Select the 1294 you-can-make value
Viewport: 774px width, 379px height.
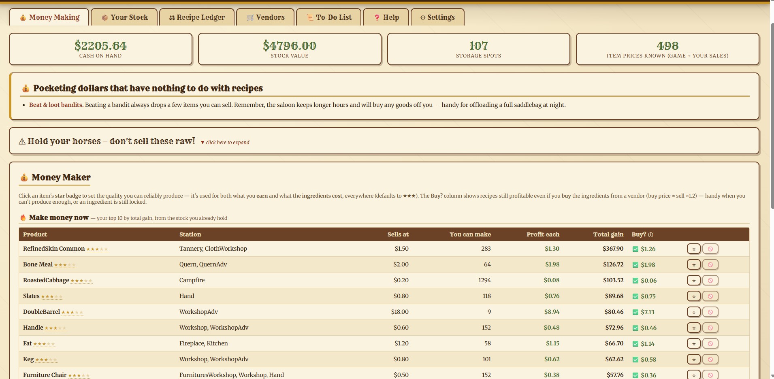(484, 280)
